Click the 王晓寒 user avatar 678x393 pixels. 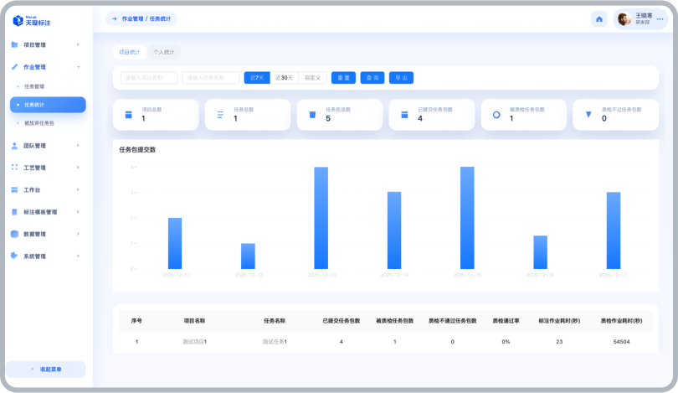[624, 19]
